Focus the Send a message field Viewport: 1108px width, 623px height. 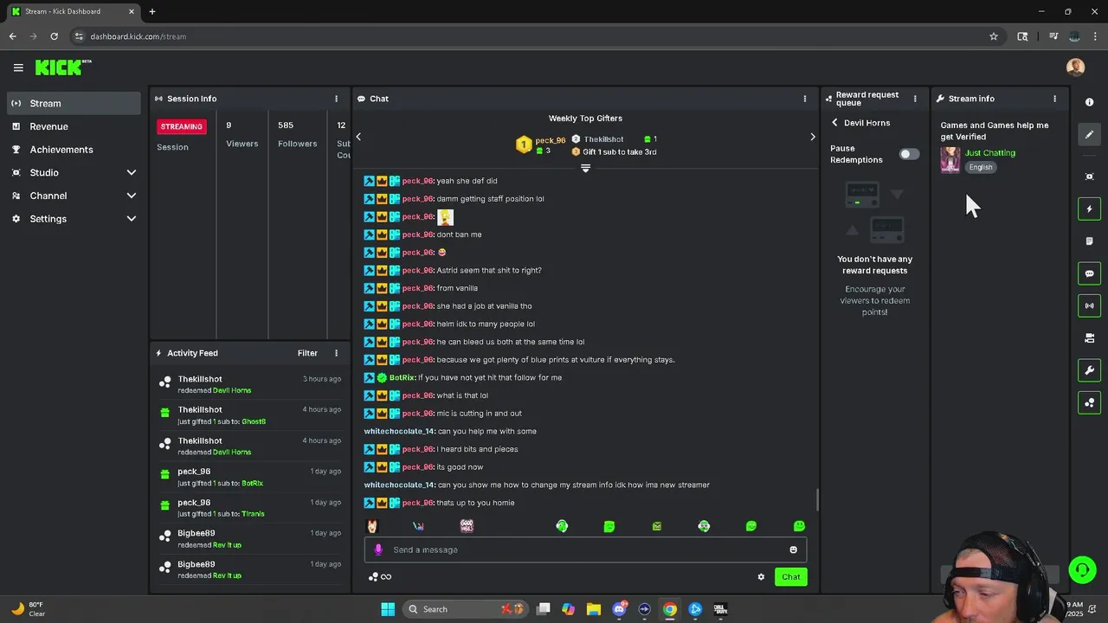pos(585,549)
